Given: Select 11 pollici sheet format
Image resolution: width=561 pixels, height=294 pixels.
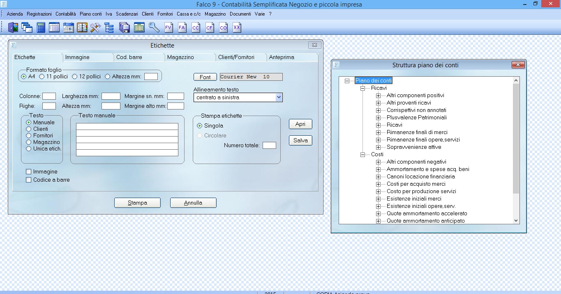Looking at the screenshot, I should click(42, 76).
